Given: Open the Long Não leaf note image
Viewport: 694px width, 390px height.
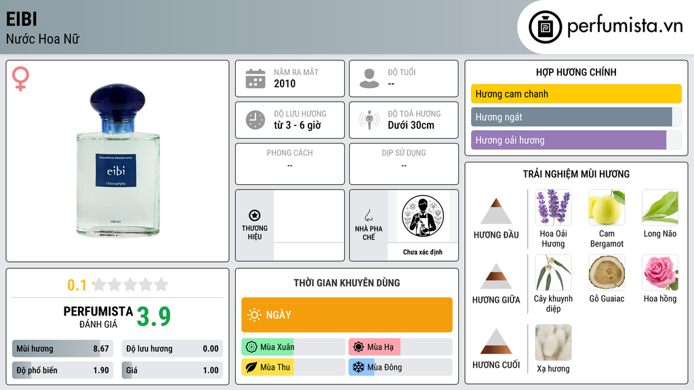Looking at the screenshot, I should [660, 207].
